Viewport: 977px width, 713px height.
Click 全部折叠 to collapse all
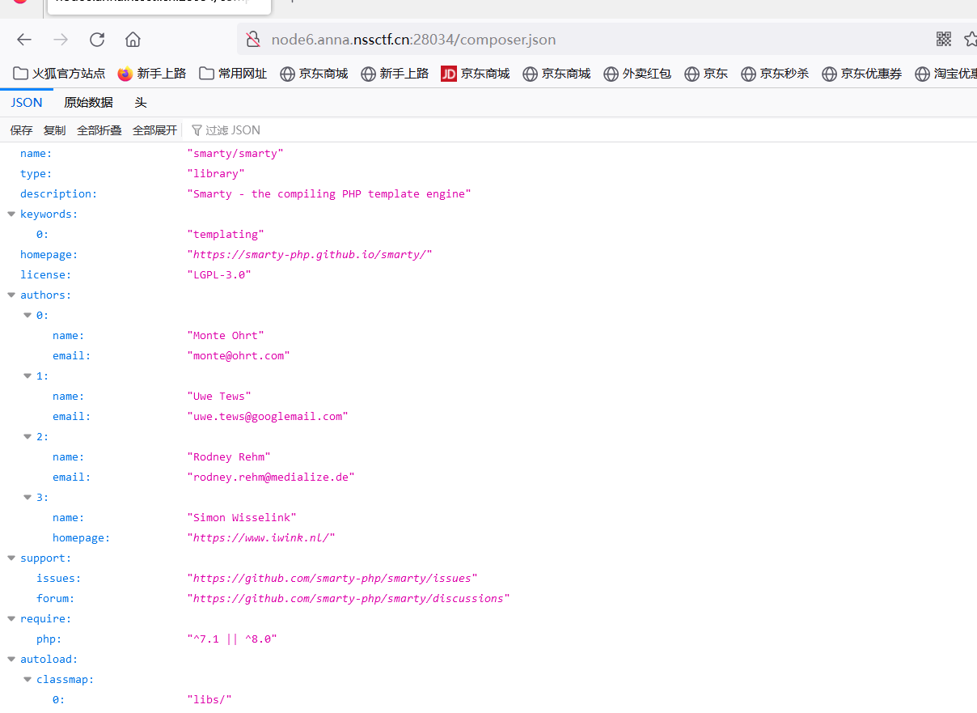click(x=99, y=130)
